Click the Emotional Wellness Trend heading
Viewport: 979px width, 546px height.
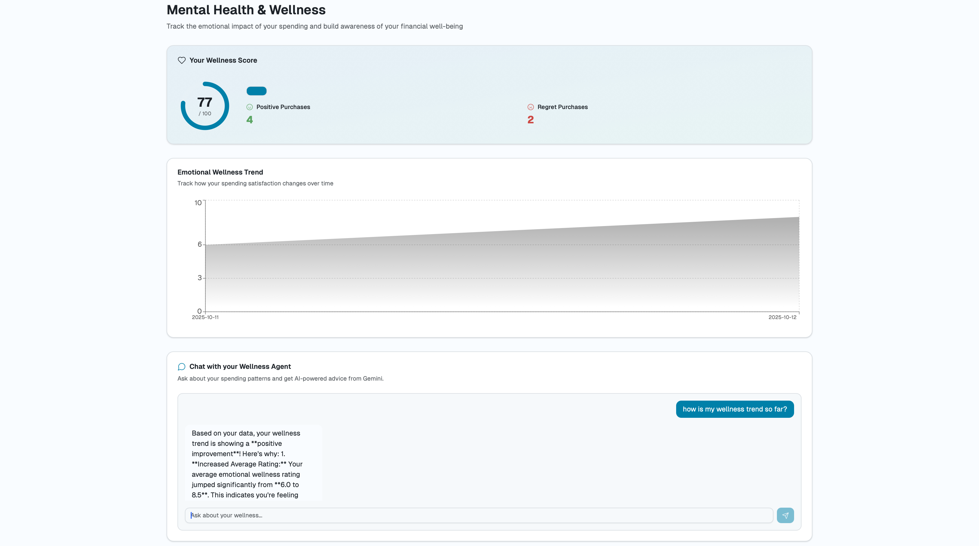click(220, 172)
